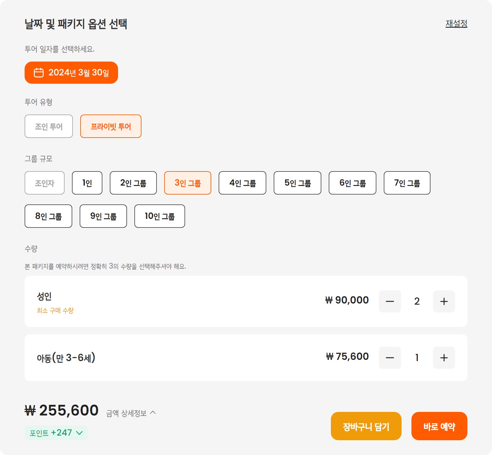Screen dimensions: 492x455
Task: Decrease adult (성인) quantity with minus
Action: click(x=390, y=301)
